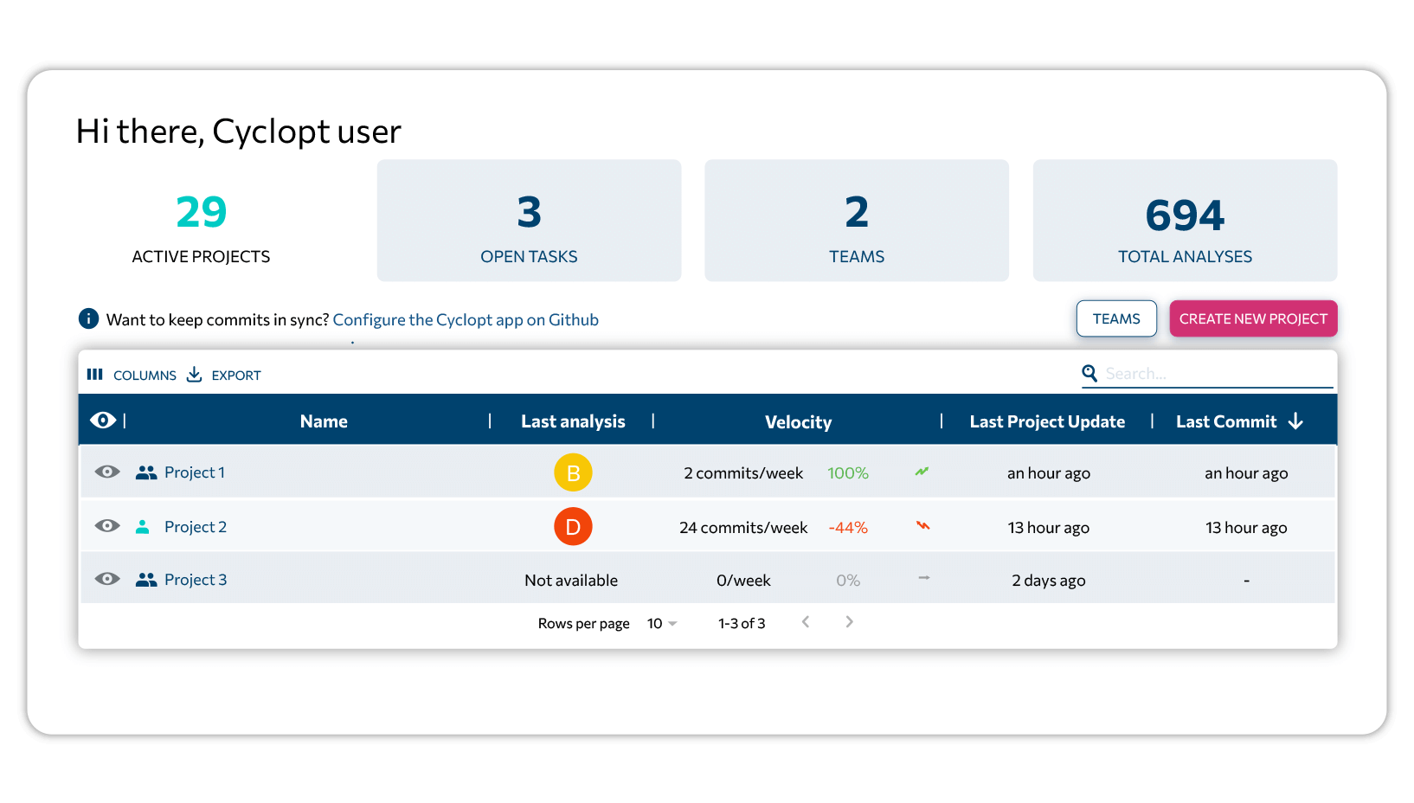Click the EXPORT download icon
Image resolution: width=1414 pixels, height=803 pixels.
(x=195, y=374)
